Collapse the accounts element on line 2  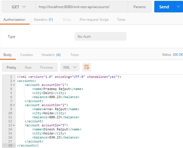coord(14,81)
